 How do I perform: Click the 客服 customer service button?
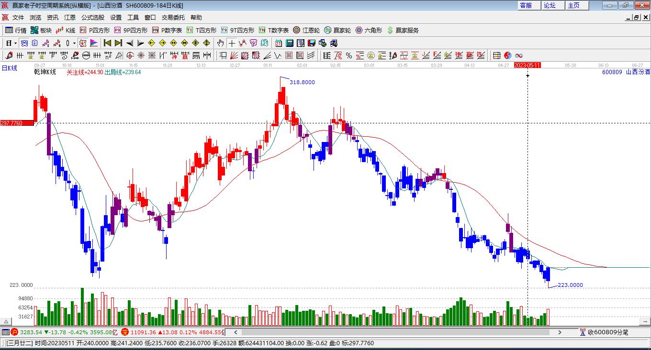(x=526, y=5)
